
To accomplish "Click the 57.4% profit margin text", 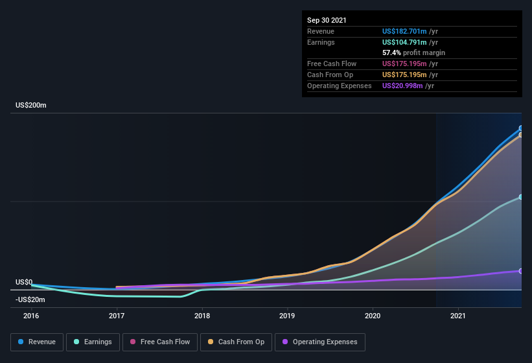I will coord(413,53).
